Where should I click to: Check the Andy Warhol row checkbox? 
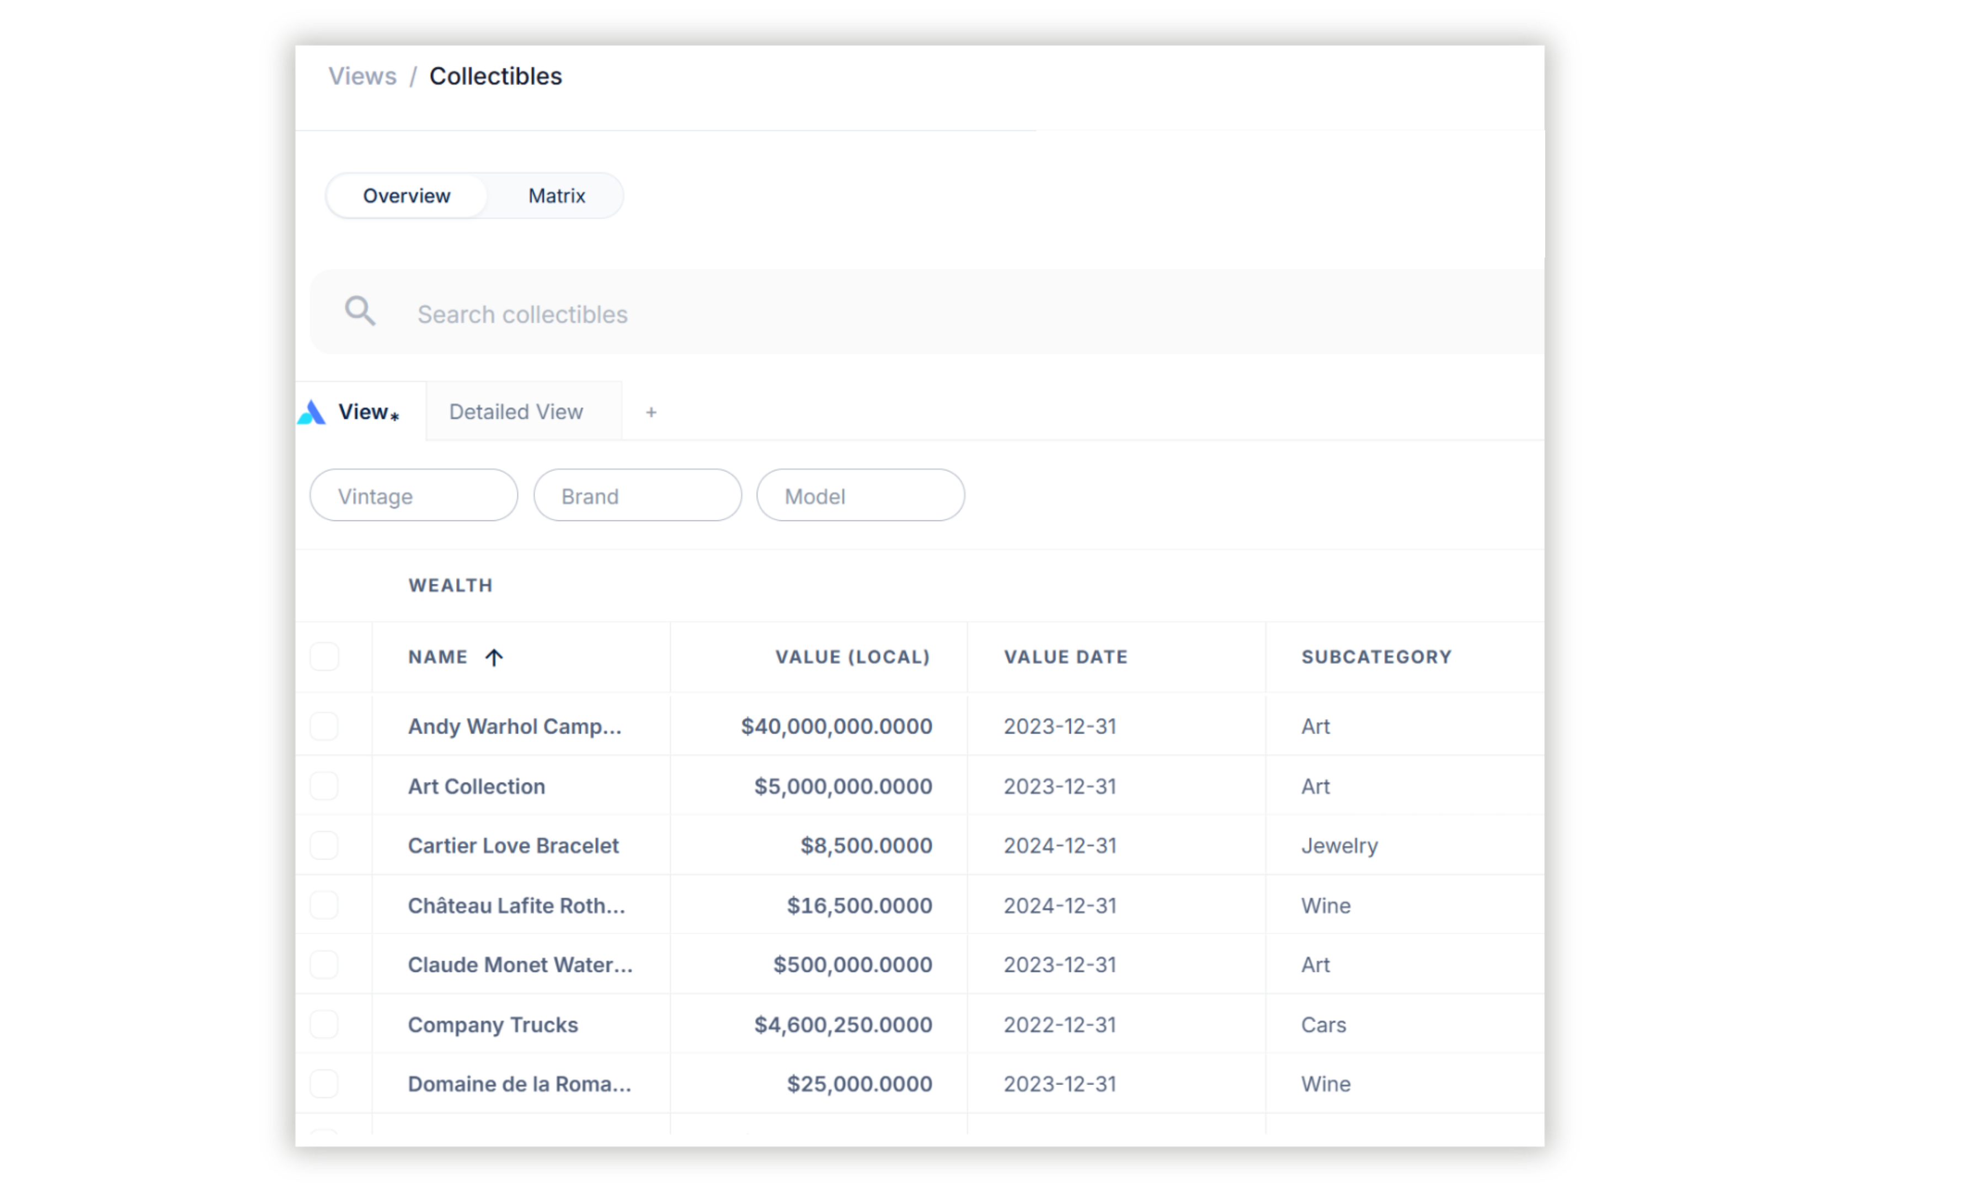click(324, 726)
